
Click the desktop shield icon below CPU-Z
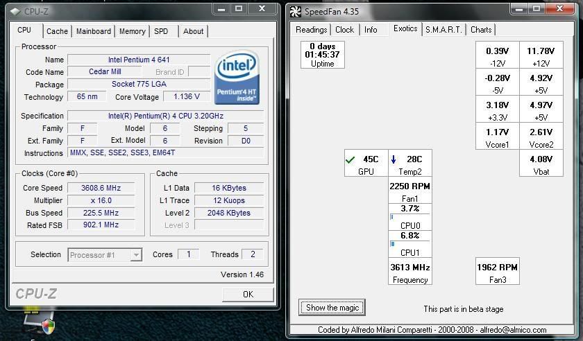point(48,326)
